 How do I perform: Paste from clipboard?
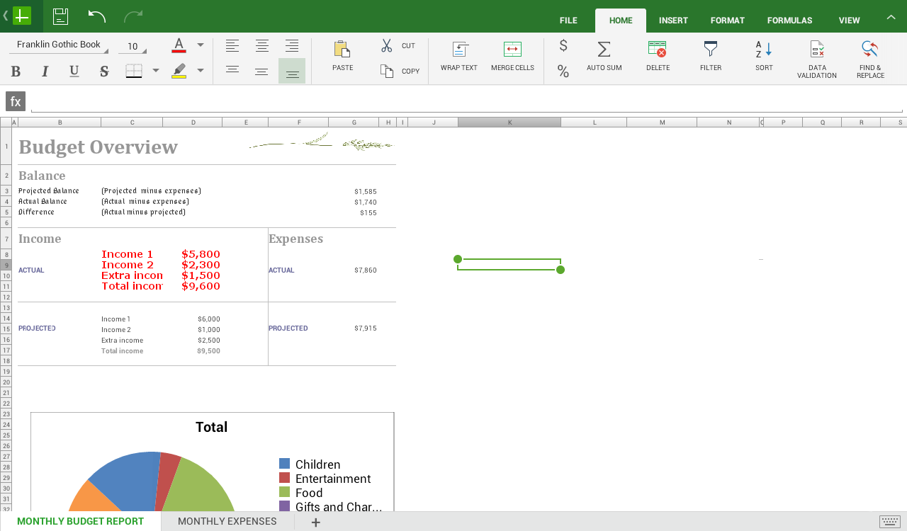(342, 56)
